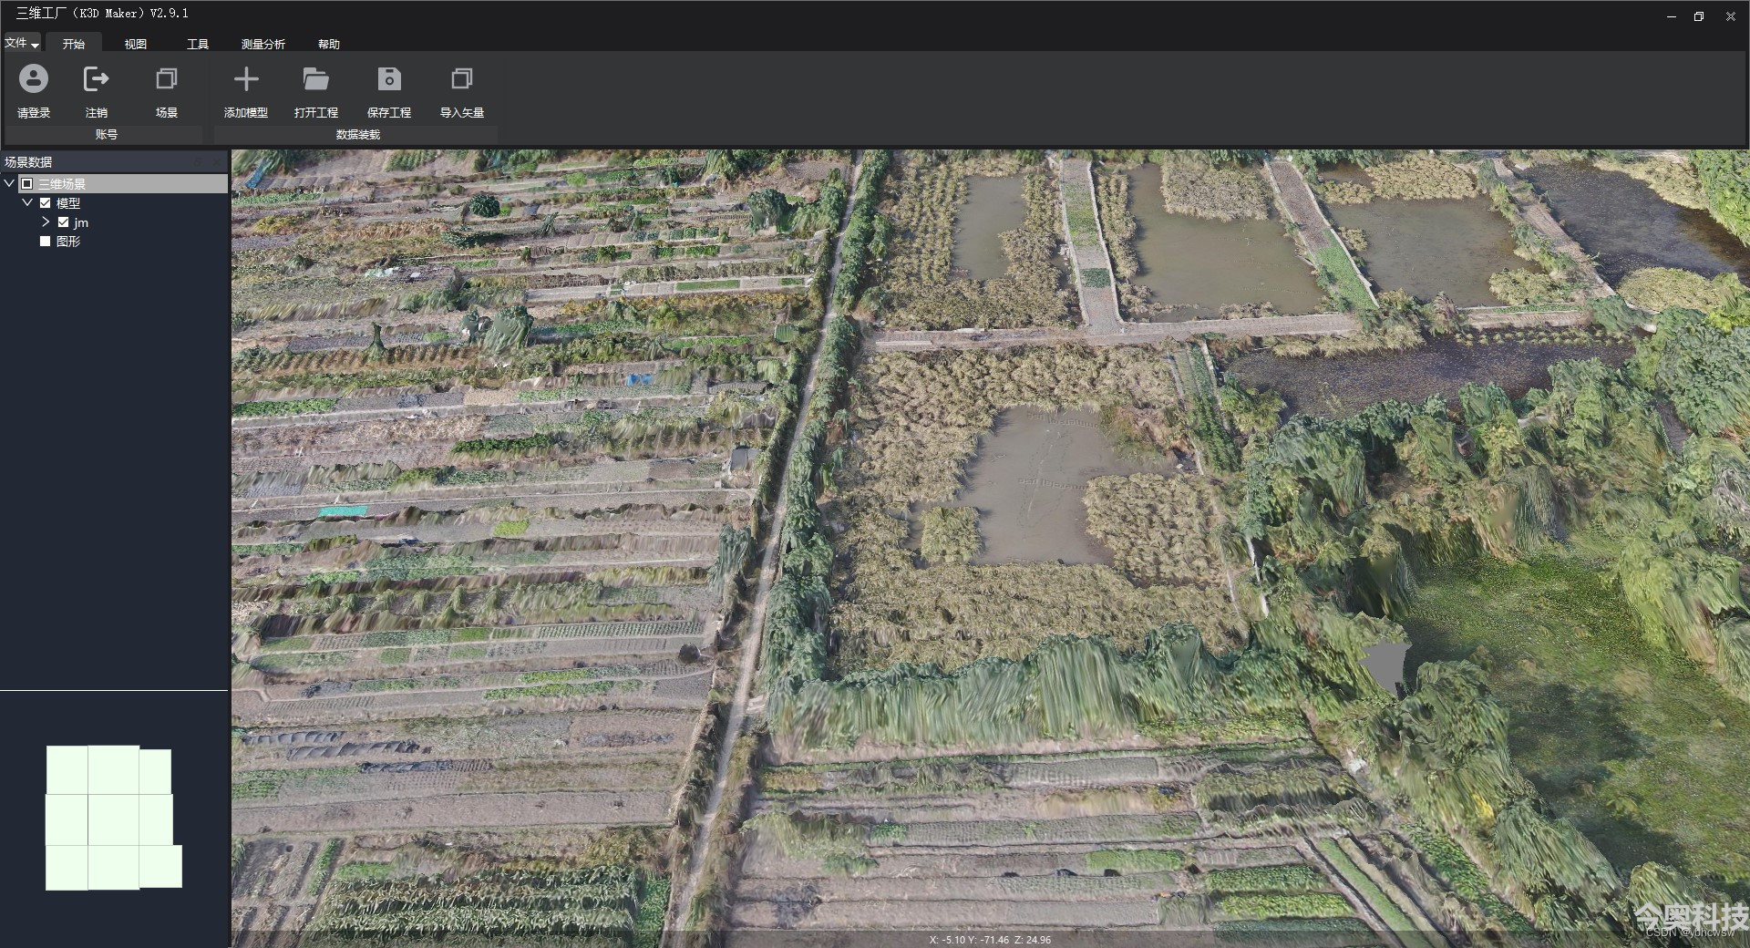Click the 导入矢量 import vector icon
The width and height of the screenshot is (1750, 948).
click(462, 79)
